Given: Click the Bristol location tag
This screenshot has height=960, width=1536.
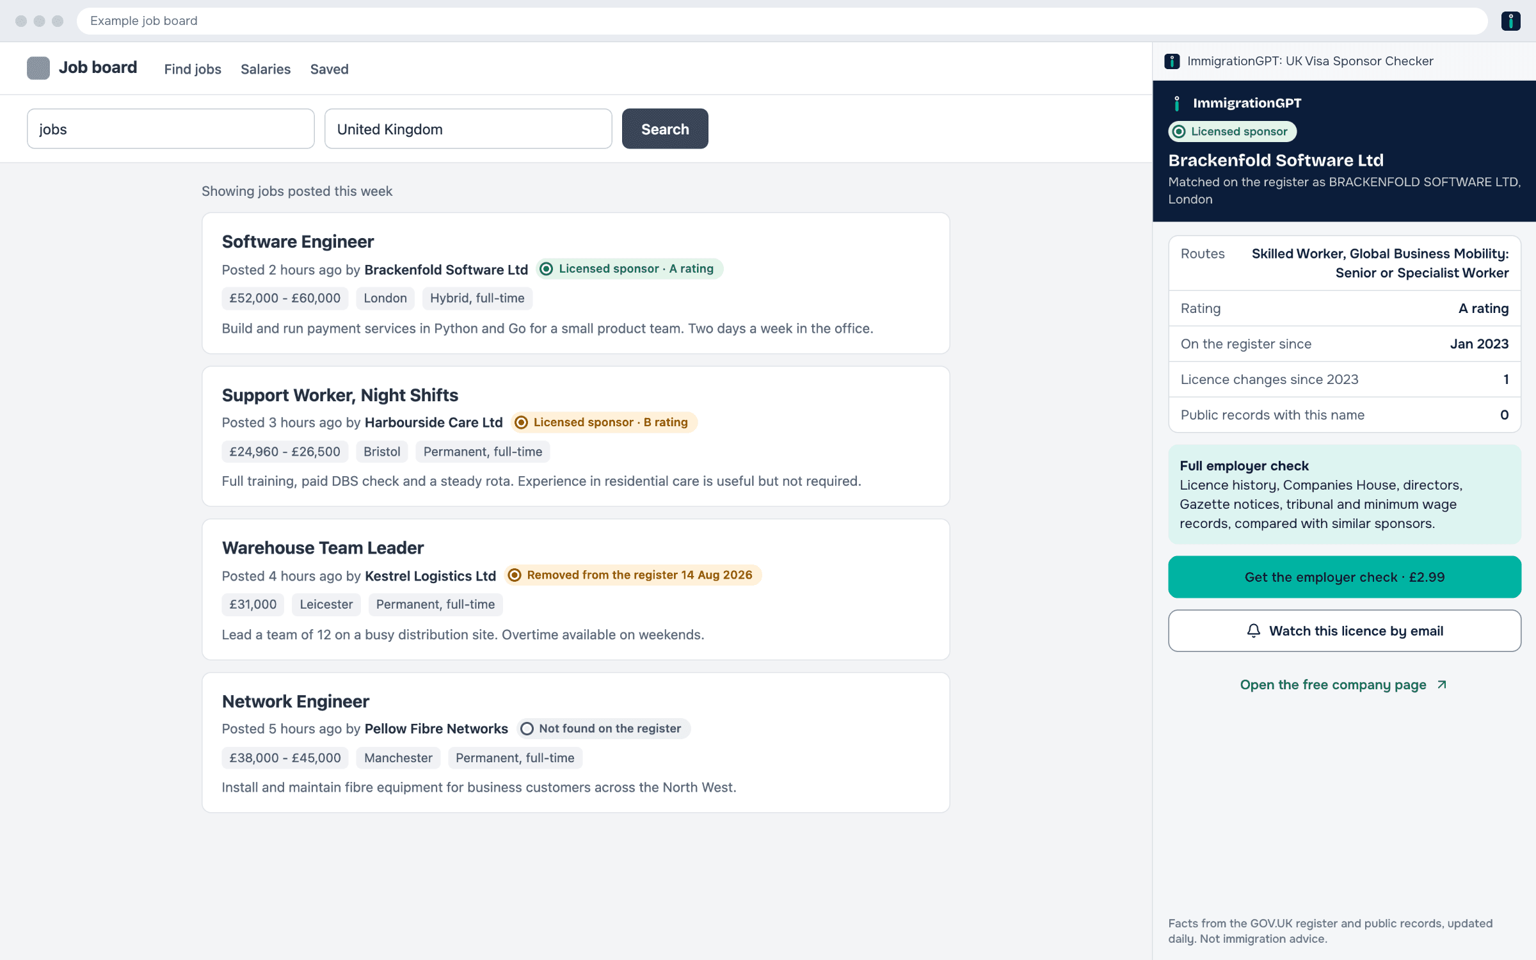Looking at the screenshot, I should (381, 452).
